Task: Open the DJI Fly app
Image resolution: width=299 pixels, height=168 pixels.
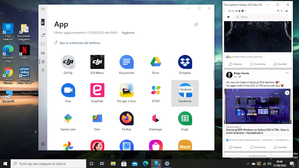Action: tap(68, 62)
